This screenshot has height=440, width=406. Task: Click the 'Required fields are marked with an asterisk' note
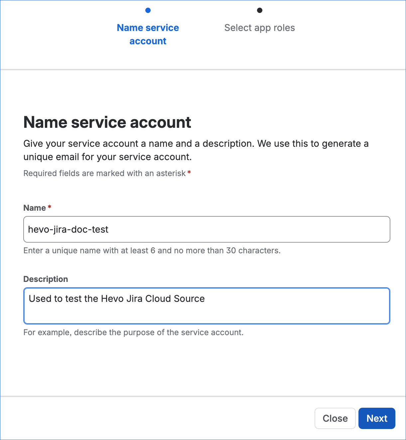107,173
